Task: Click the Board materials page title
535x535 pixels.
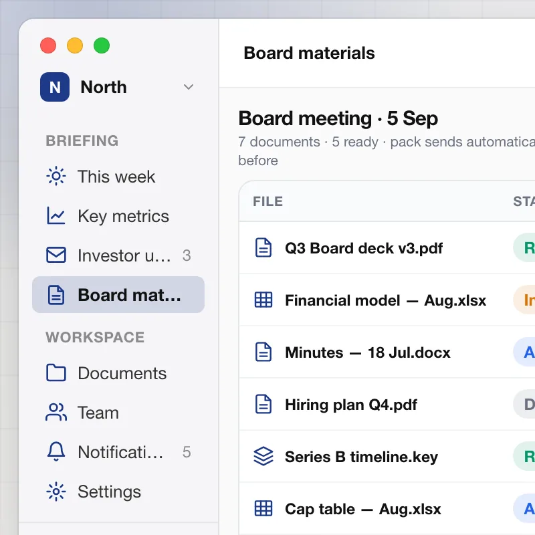Action: pos(309,53)
